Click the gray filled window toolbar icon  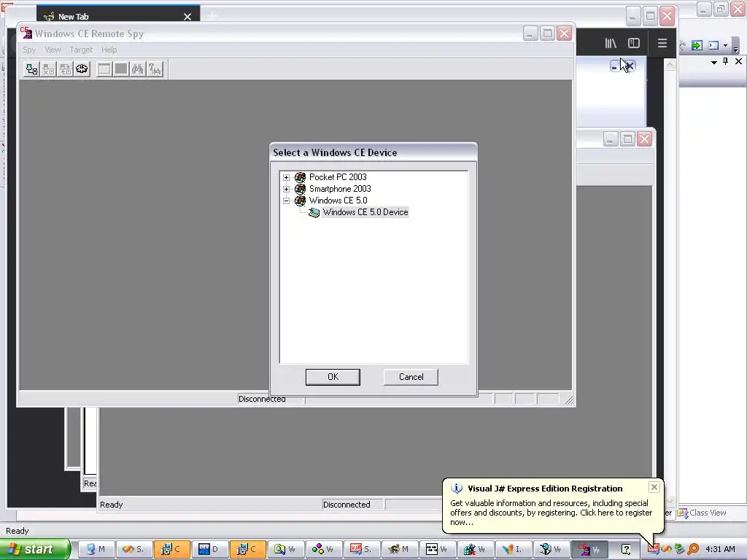pos(121,69)
